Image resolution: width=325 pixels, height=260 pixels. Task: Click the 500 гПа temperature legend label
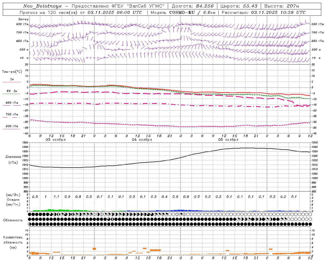pos(12,126)
